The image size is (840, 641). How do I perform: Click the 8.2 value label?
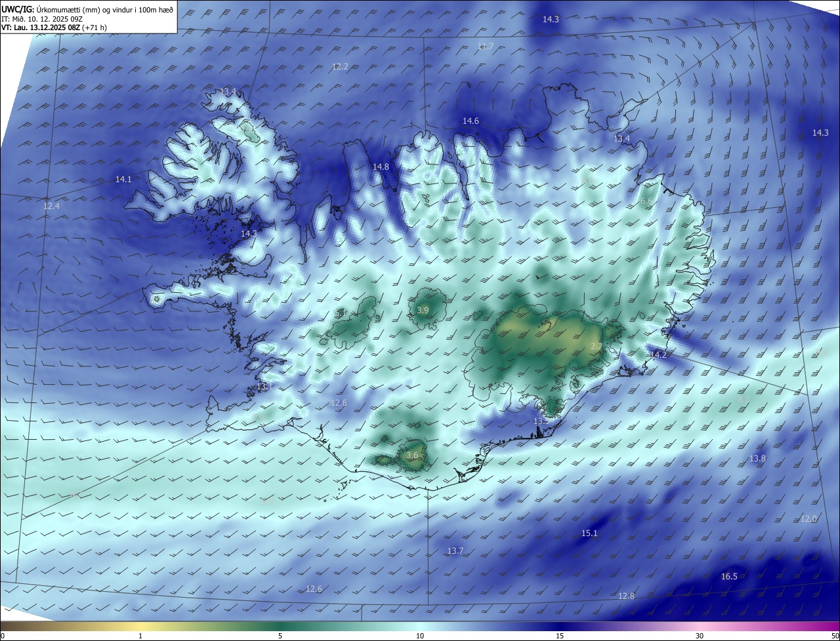point(744,398)
